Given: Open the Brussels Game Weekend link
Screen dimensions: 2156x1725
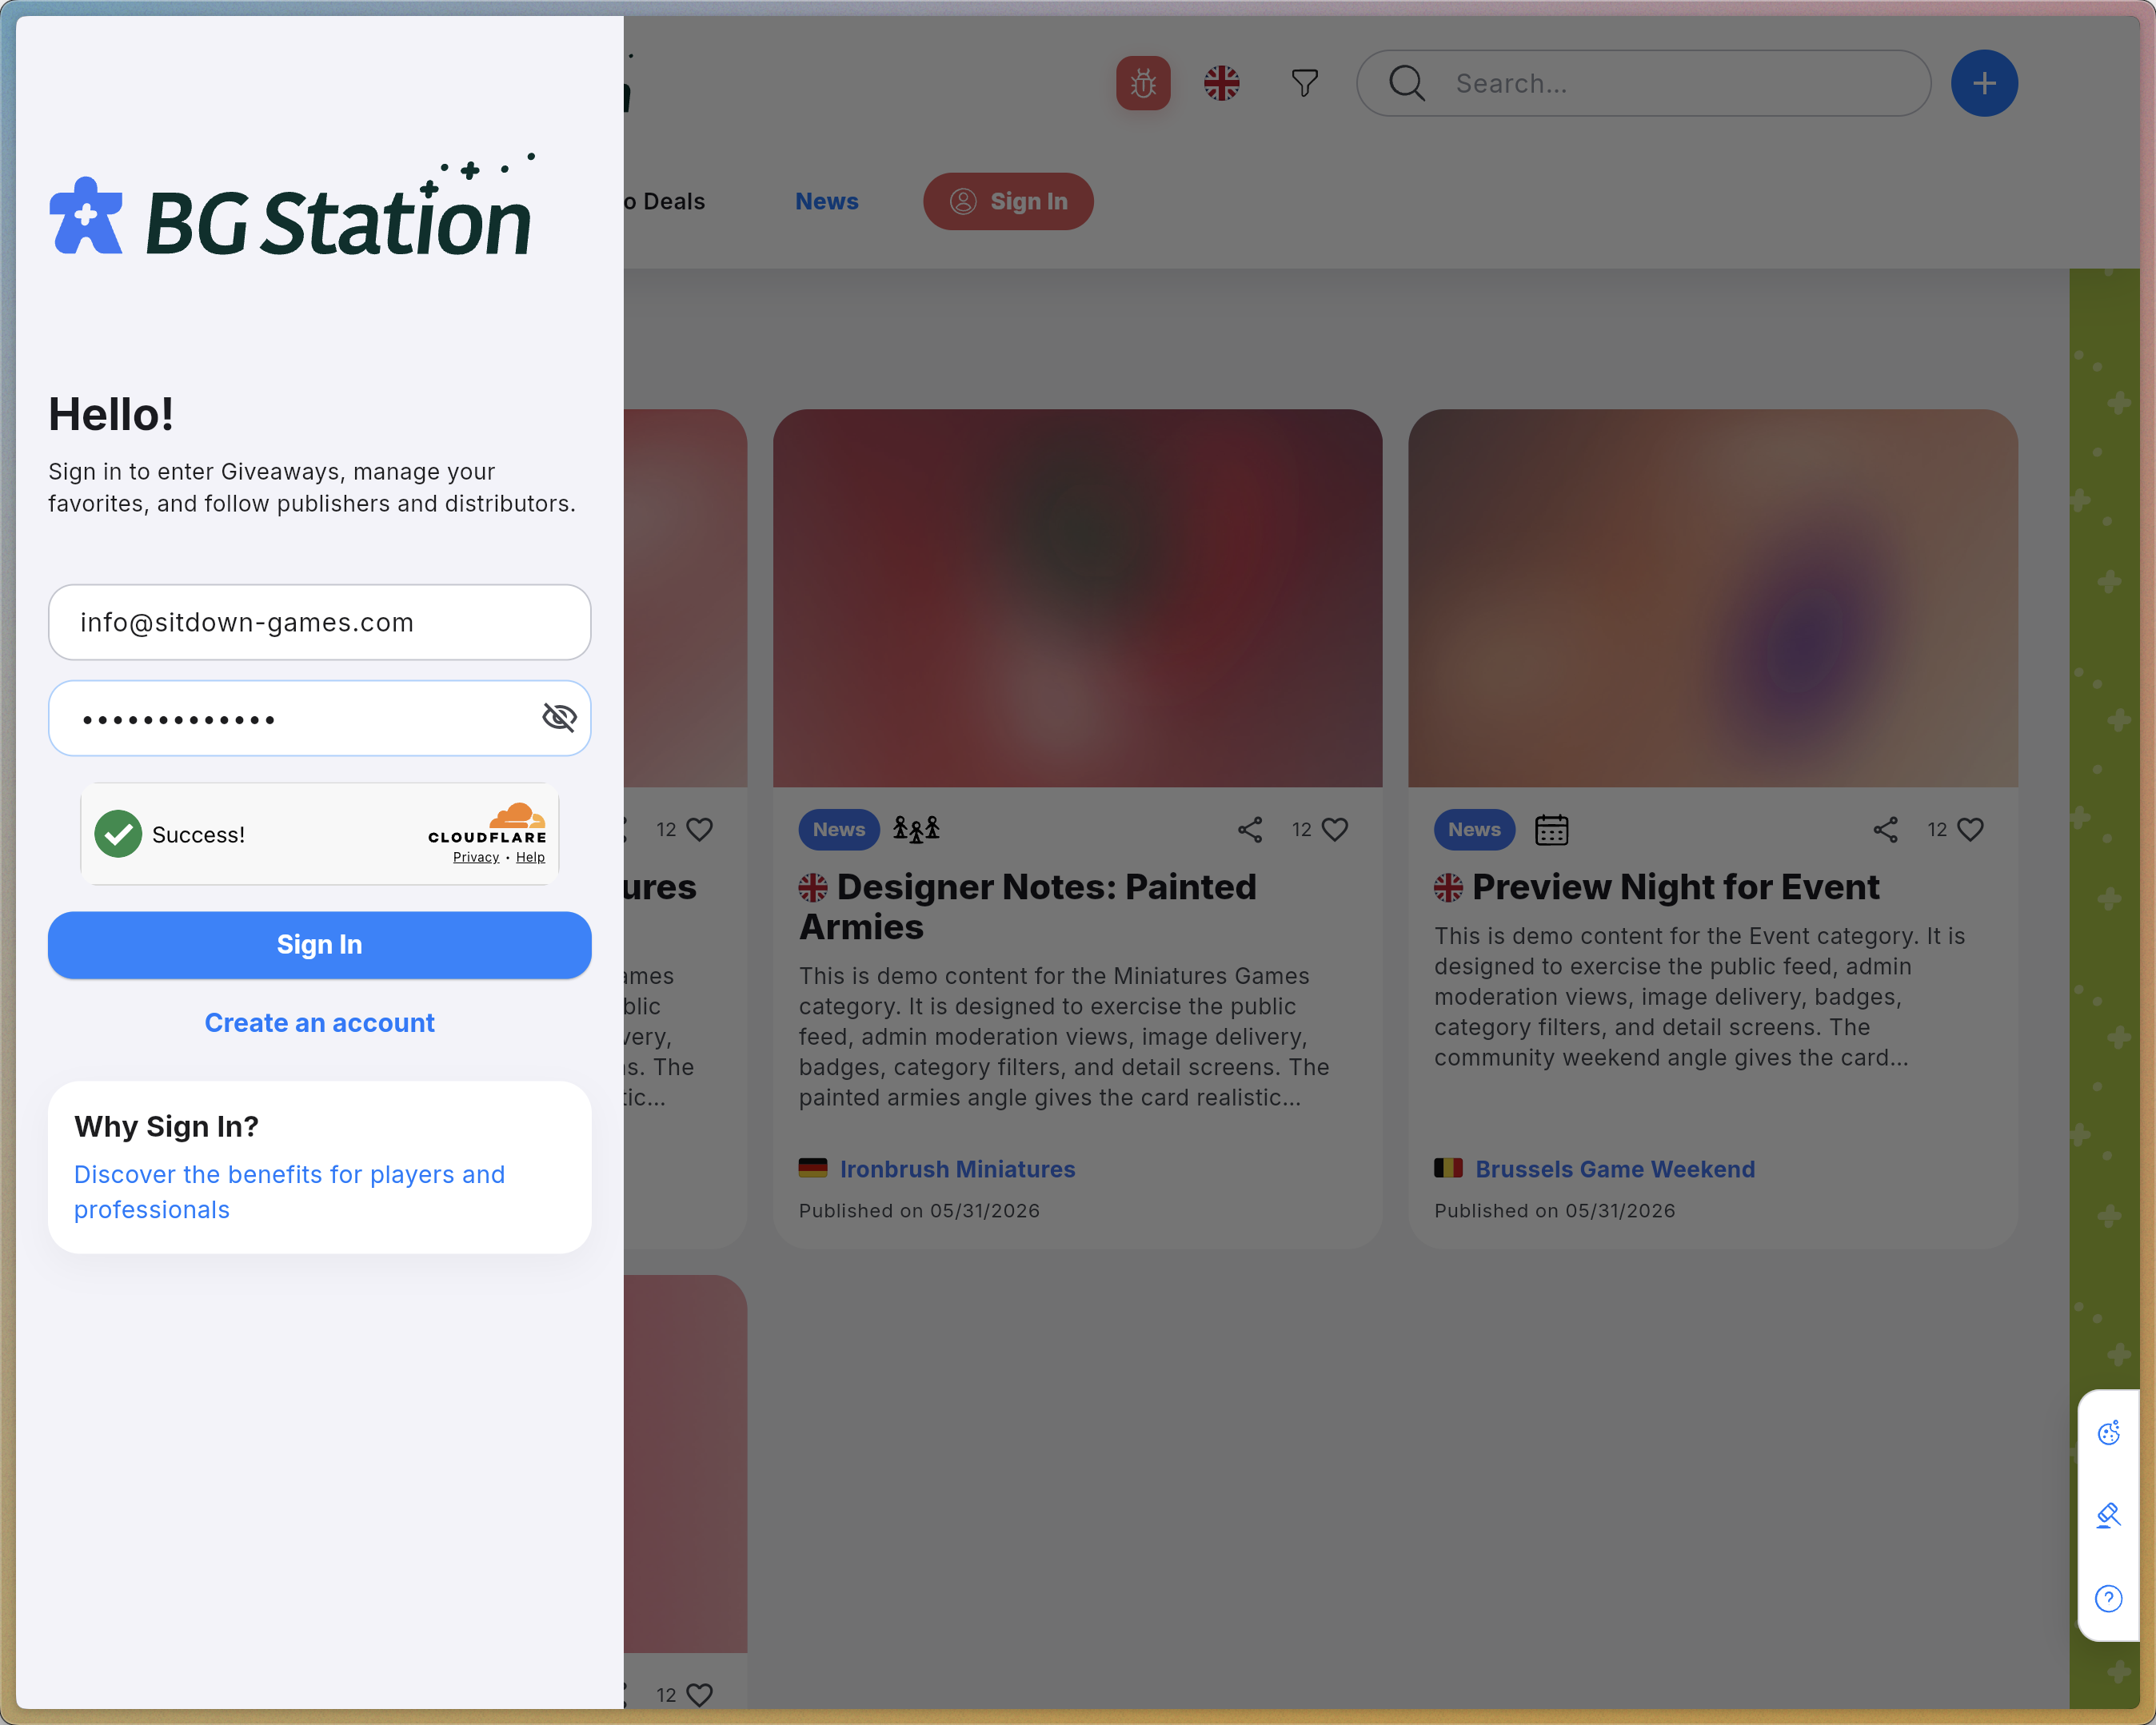Looking at the screenshot, I should pyautogui.click(x=1615, y=1169).
